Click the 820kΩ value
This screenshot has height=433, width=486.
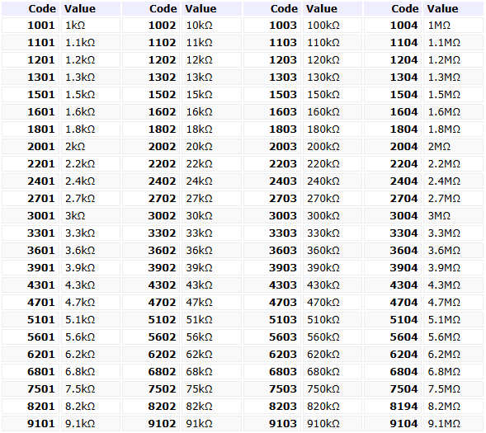[333, 407]
